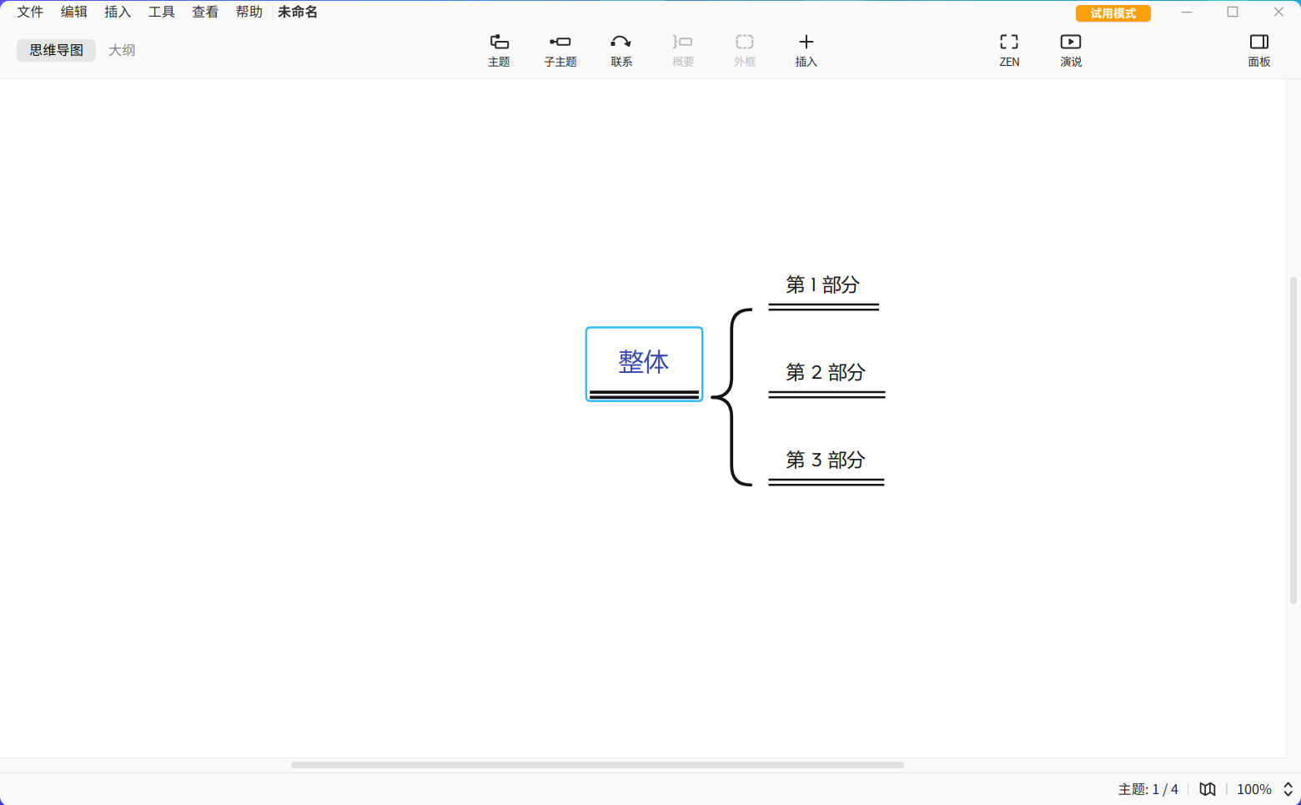
Task: Open the 工具 menu
Action: 162,12
